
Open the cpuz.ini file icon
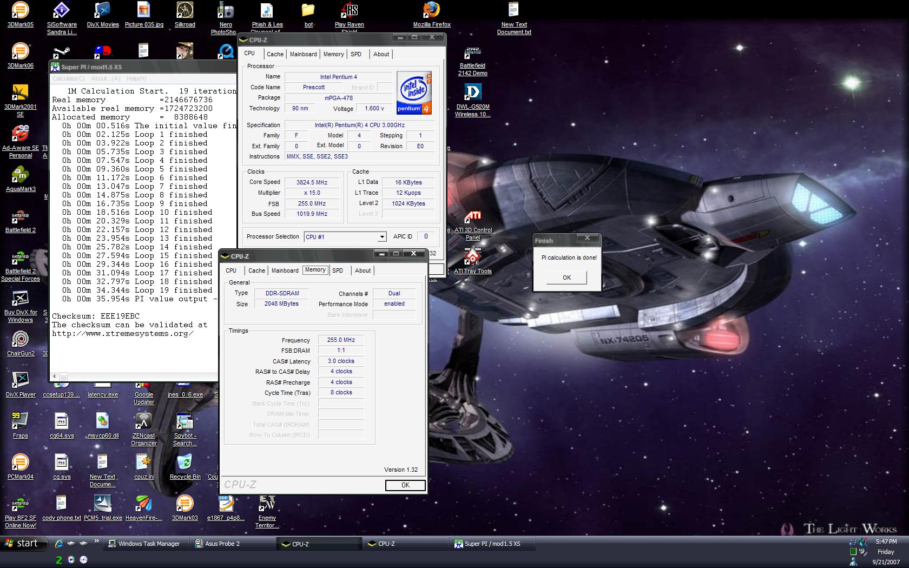click(x=144, y=467)
